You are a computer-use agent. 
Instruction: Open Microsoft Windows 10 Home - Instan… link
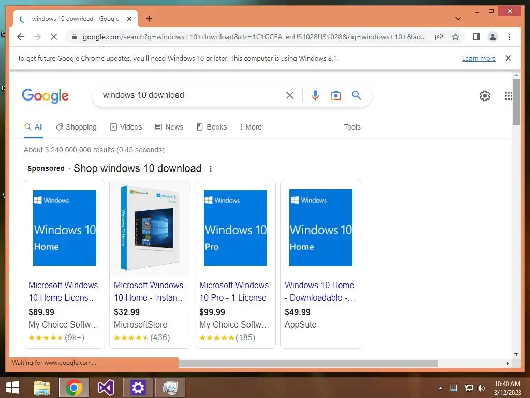pos(150,291)
